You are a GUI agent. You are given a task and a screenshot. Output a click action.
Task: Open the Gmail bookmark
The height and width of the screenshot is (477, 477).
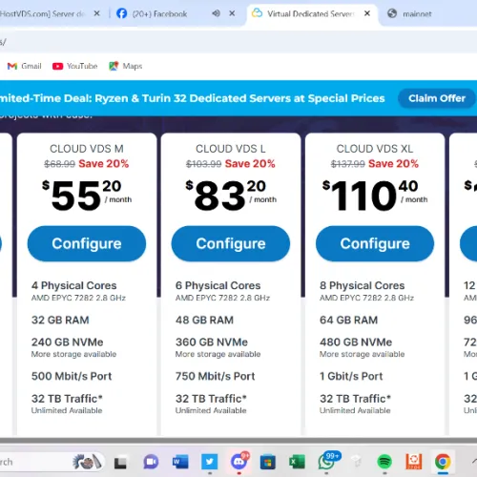click(x=25, y=66)
